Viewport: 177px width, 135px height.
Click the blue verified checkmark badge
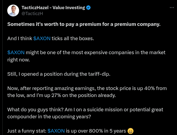coord(88,8)
